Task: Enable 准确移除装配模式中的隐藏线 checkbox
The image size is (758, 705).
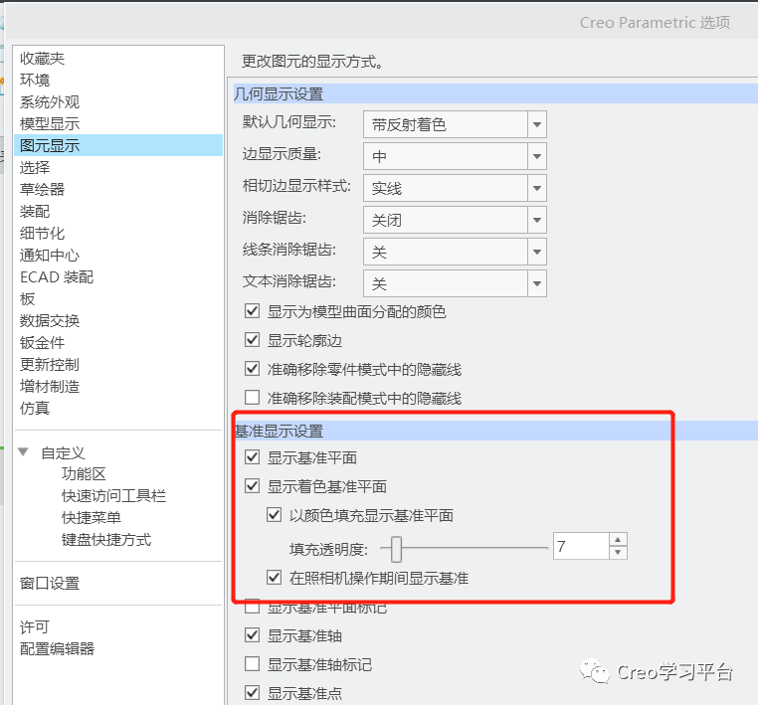Action: [253, 397]
